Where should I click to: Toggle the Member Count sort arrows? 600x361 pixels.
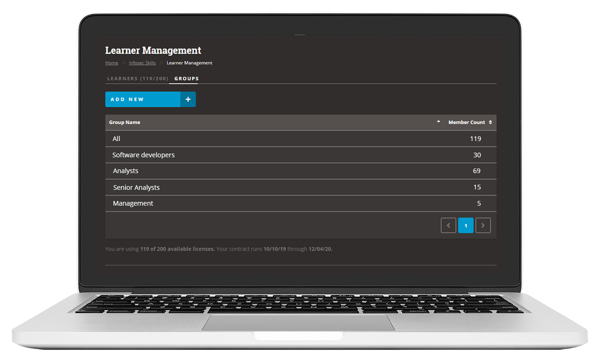[x=490, y=122]
